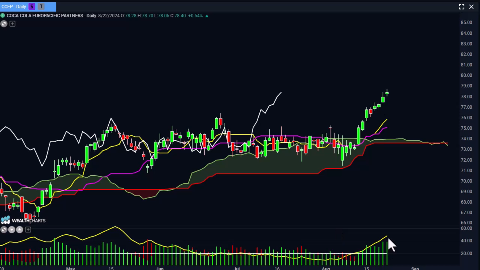The height and width of the screenshot is (270, 480).
Task: Click the closing price C:78.40 value
Action: (x=178, y=16)
